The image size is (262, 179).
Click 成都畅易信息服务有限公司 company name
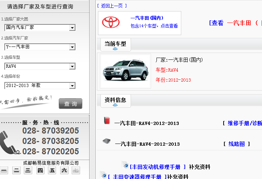[51, 163]
